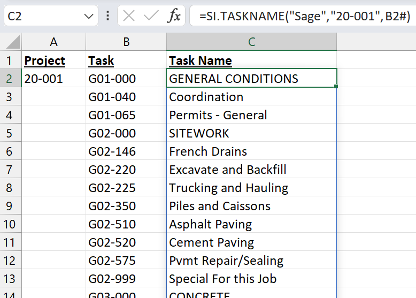Screen dimensions: 416x298
Task: Click the Name Box showing C2
Action: point(43,16)
